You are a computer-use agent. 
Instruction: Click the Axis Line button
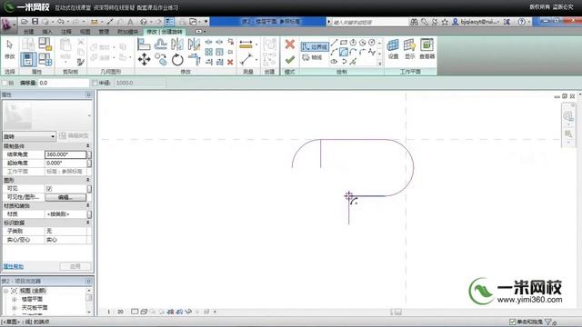[x=312, y=57]
